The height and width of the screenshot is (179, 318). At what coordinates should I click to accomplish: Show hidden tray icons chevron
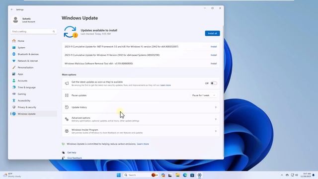pyautogui.click(x=282, y=175)
